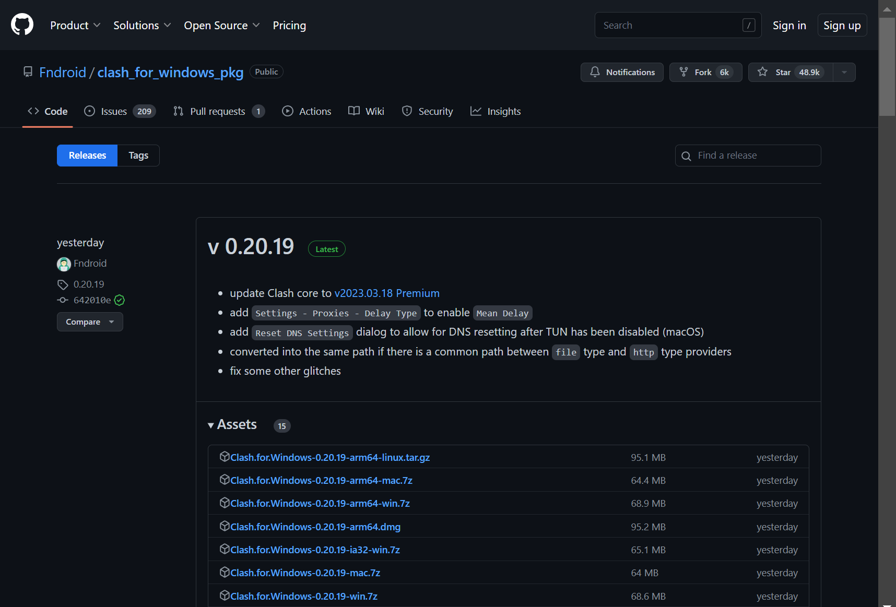Open commit 642010e
Screen dimensions: 896x607
click(92, 300)
